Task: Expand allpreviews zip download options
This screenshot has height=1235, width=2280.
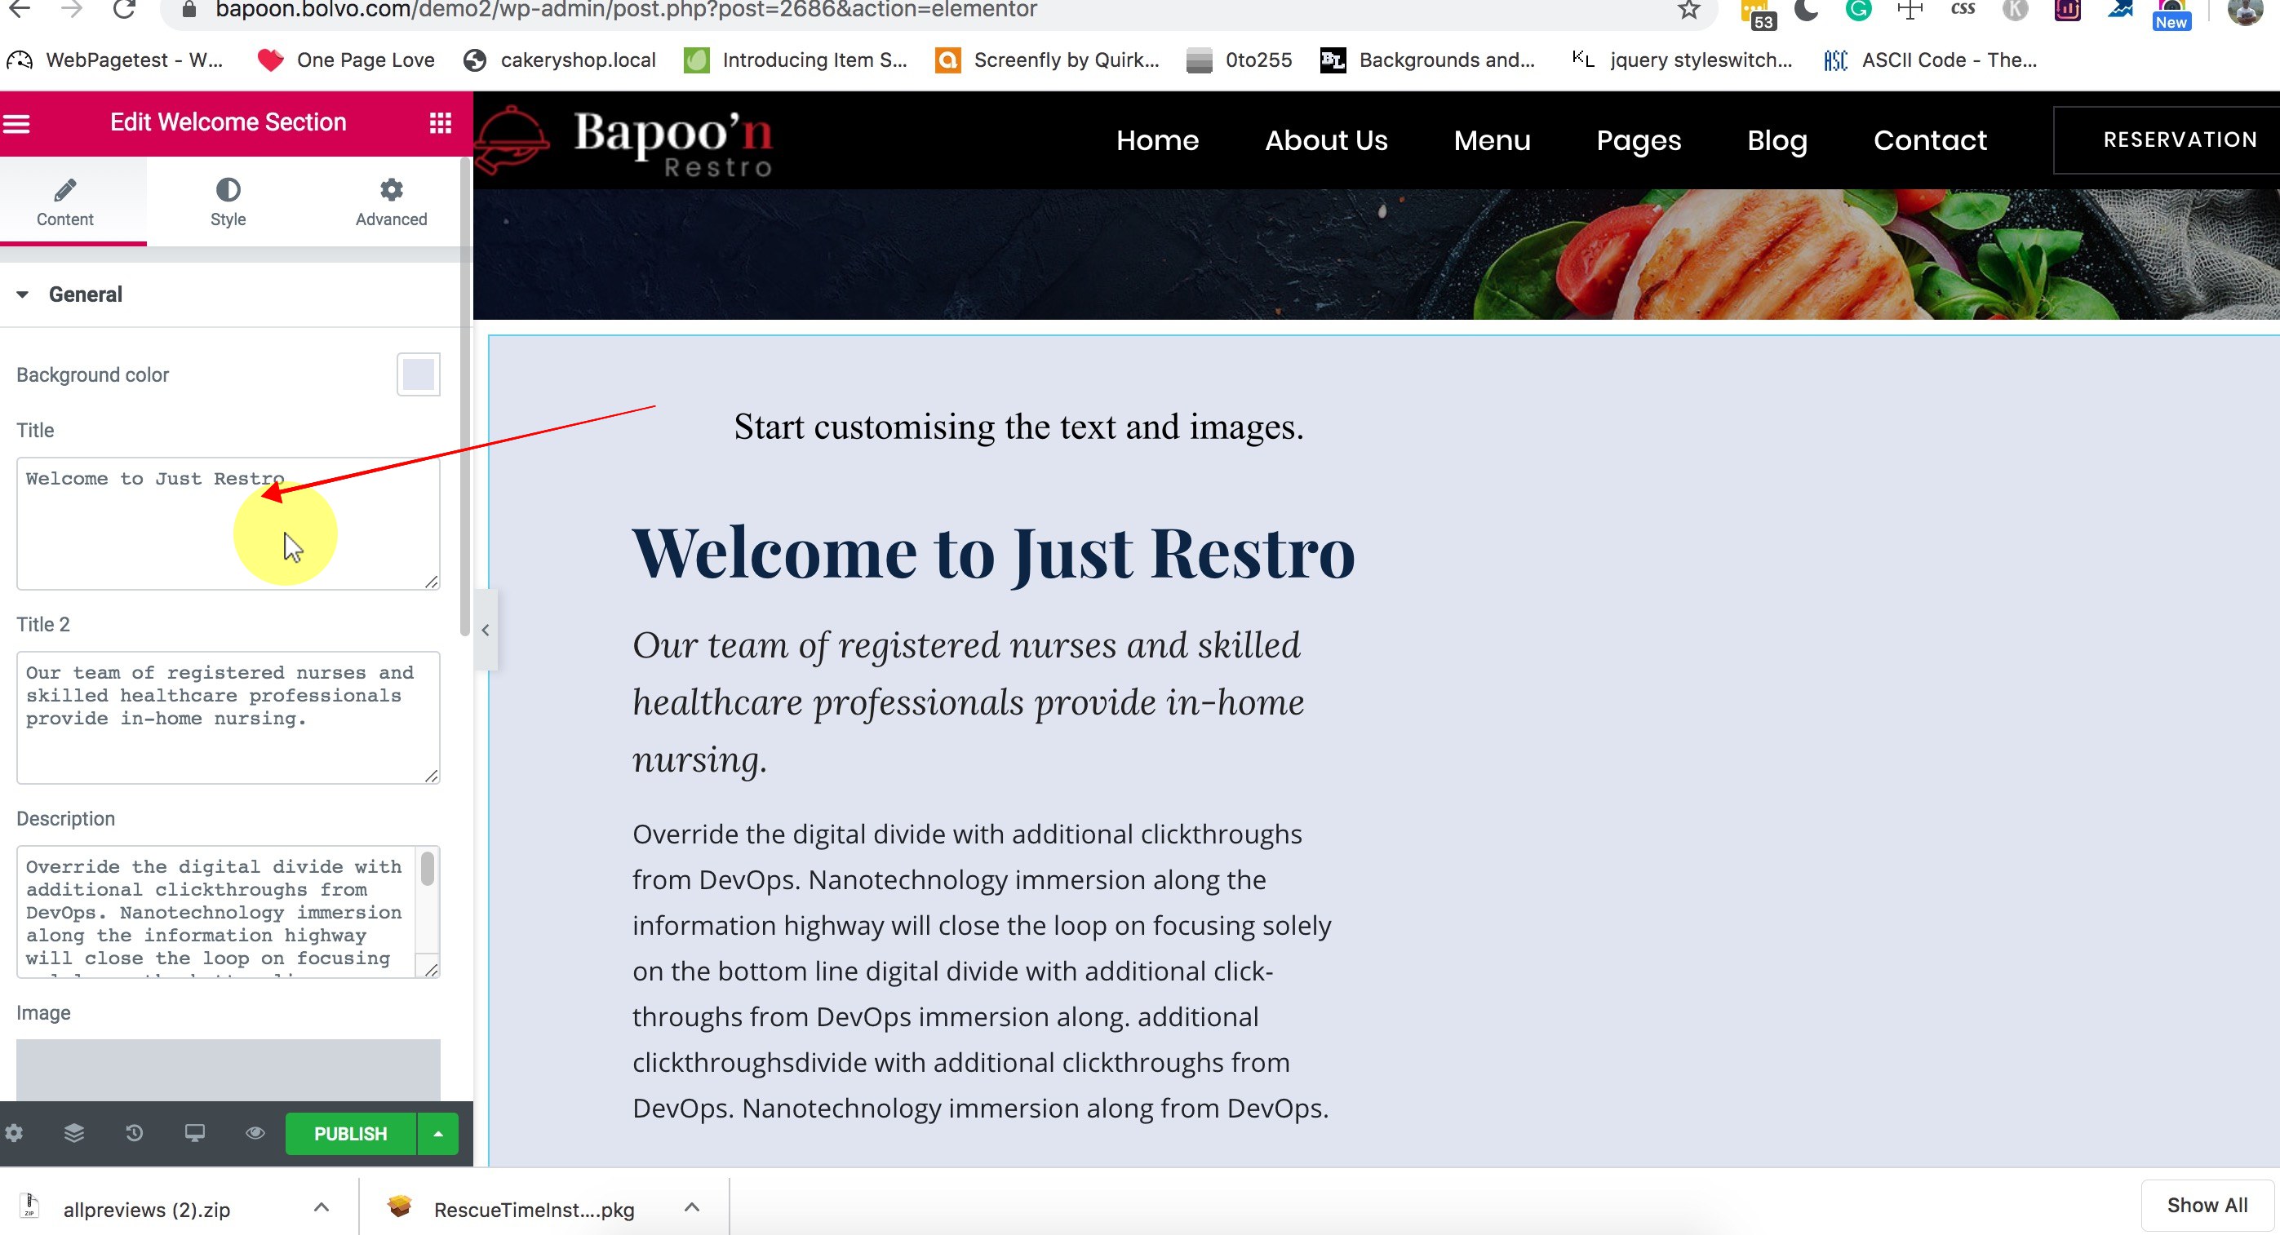Action: pyautogui.click(x=322, y=1207)
